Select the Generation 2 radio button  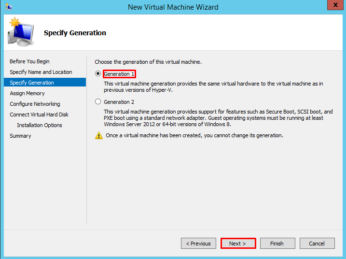pyautogui.click(x=98, y=101)
